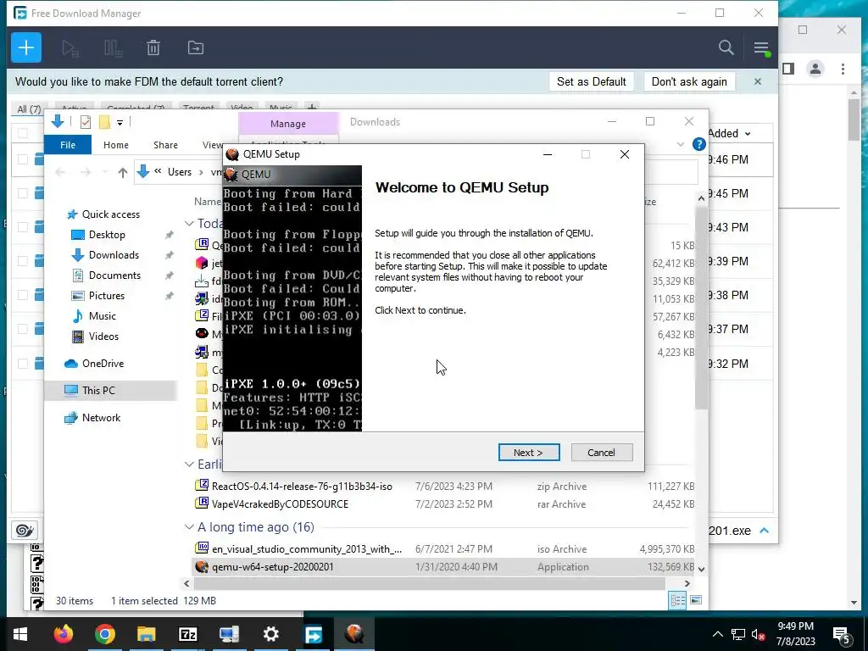Viewport: 868px width, 651px height.
Task: Tick the checkbox for the 9:38 PM download
Action: pyautogui.click(x=23, y=295)
